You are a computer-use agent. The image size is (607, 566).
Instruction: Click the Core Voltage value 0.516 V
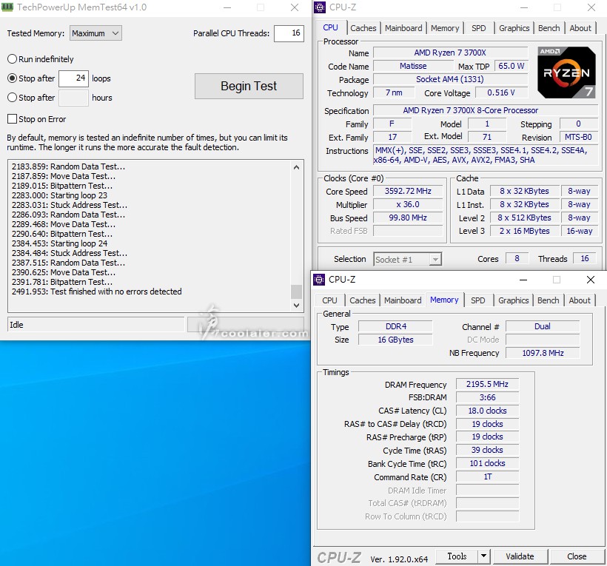[501, 92]
